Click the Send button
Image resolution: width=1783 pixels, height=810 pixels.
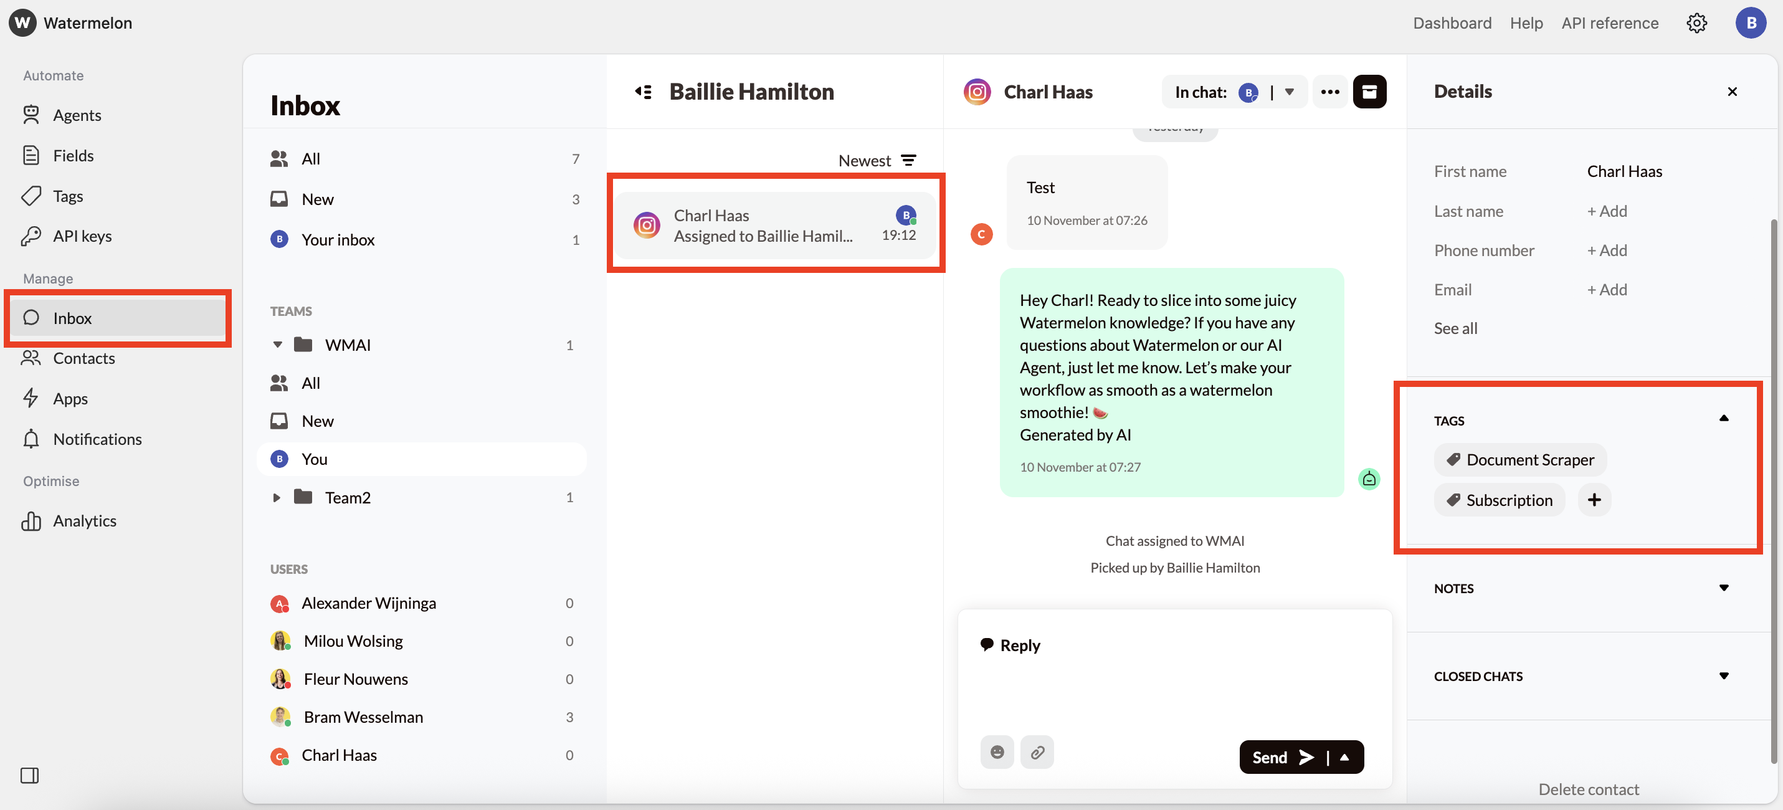(x=1280, y=756)
